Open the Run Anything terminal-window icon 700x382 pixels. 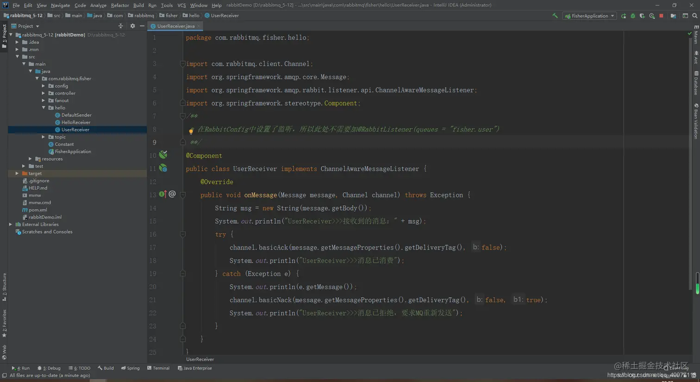[x=685, y=16]
